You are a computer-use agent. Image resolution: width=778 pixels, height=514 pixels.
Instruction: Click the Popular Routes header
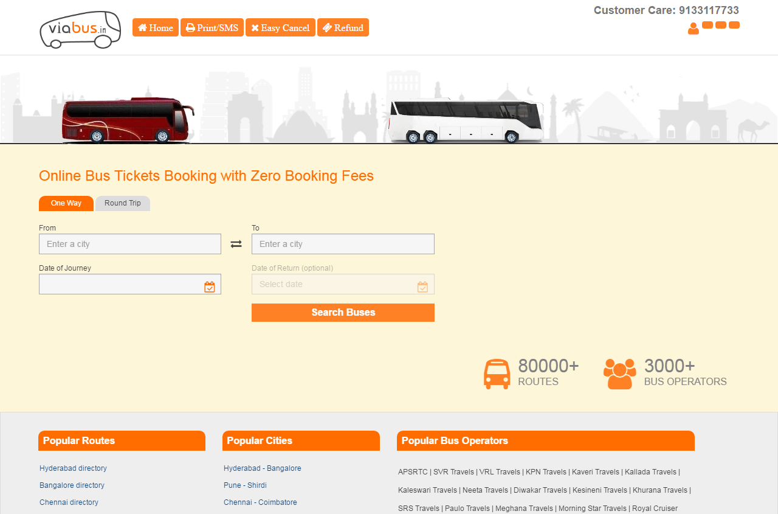click(122, 441)
